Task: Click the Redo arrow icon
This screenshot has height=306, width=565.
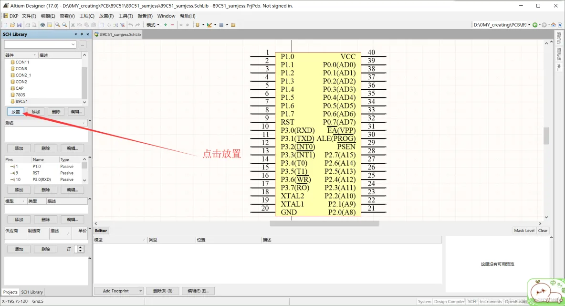Action: click(137, 25)
